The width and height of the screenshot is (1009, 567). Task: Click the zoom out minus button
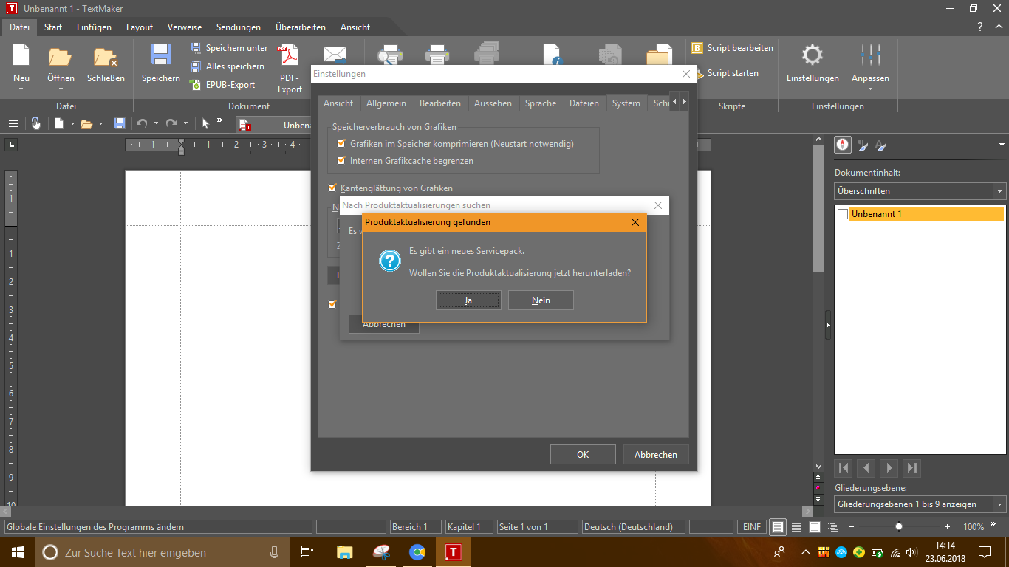click(x=851, y=527)
